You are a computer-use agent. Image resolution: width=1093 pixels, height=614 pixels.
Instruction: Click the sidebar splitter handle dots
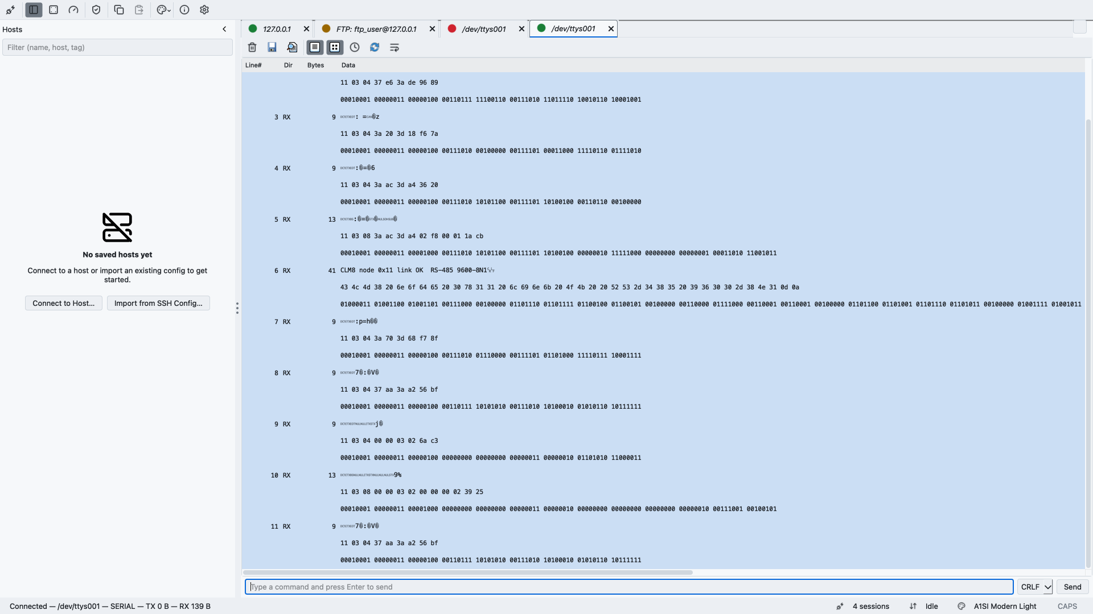click(237, 308)
